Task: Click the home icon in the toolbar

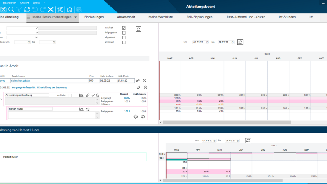Action: click(69, 10)
